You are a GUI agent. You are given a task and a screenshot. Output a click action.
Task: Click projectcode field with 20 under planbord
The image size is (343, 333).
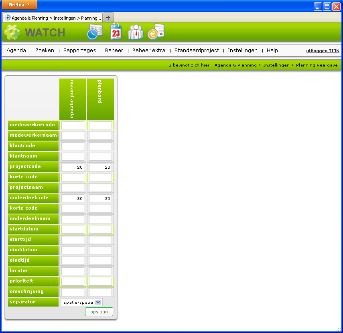tap(100, 167)
